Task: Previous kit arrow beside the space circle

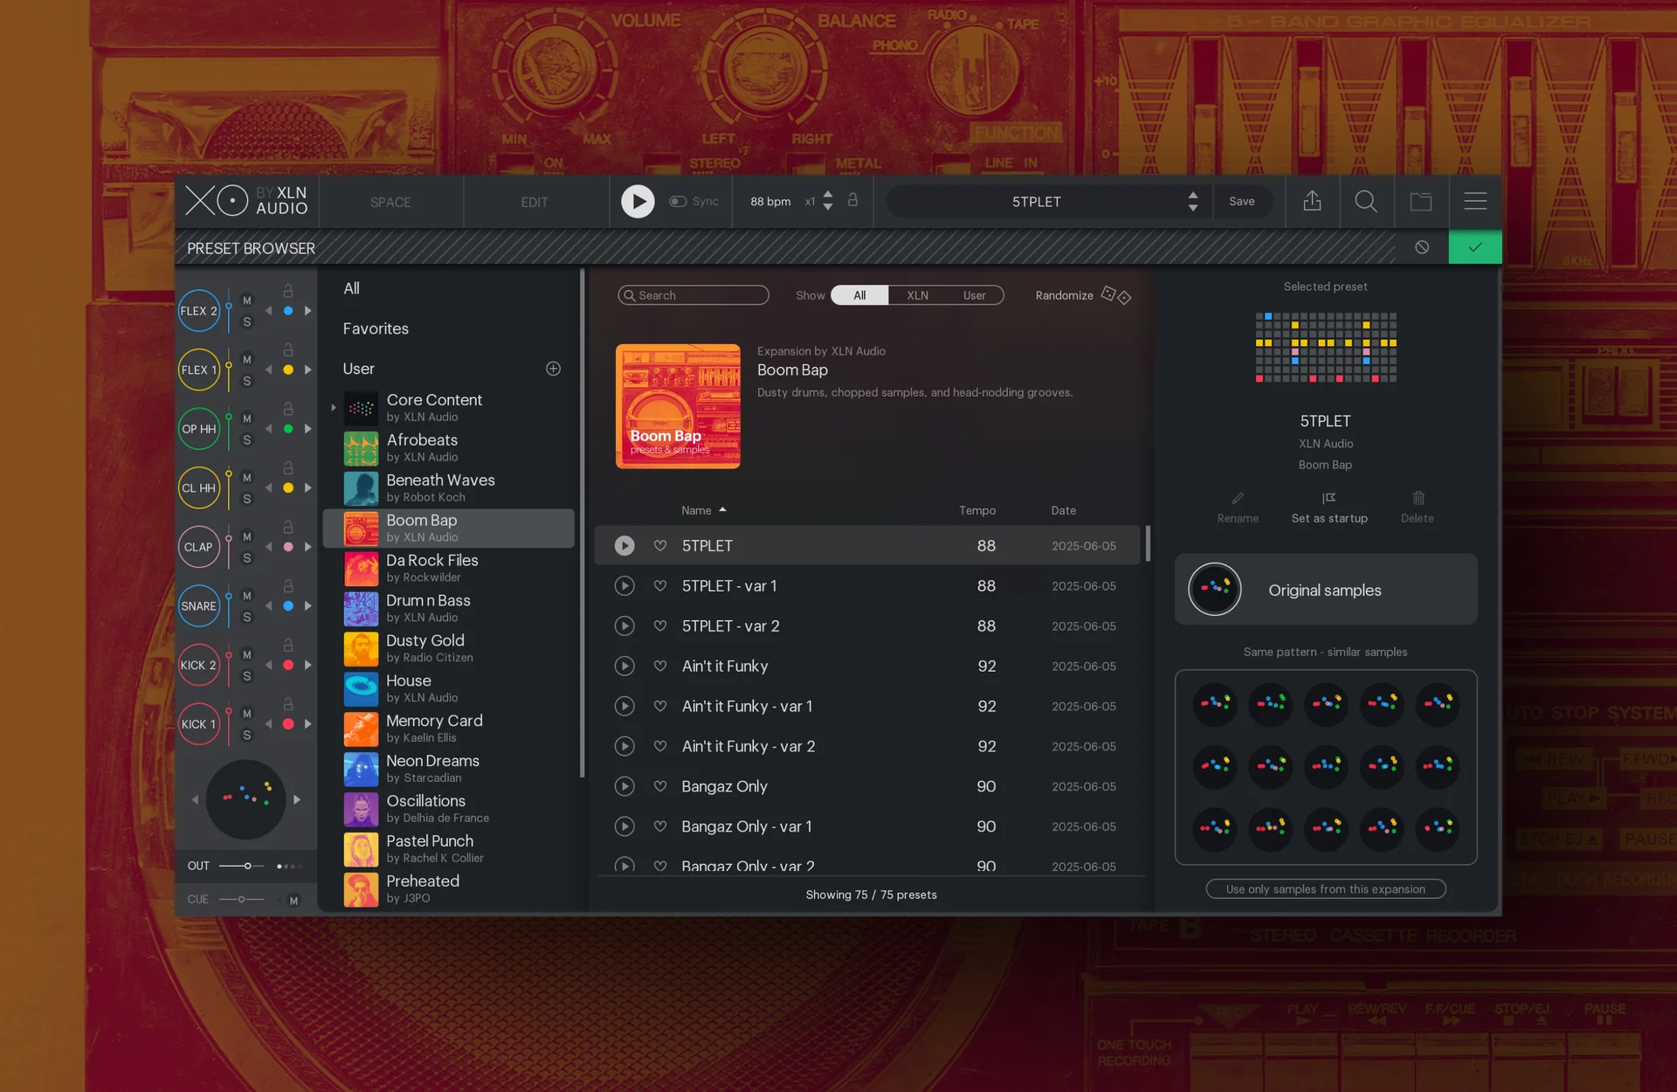Action: point(195,799)
